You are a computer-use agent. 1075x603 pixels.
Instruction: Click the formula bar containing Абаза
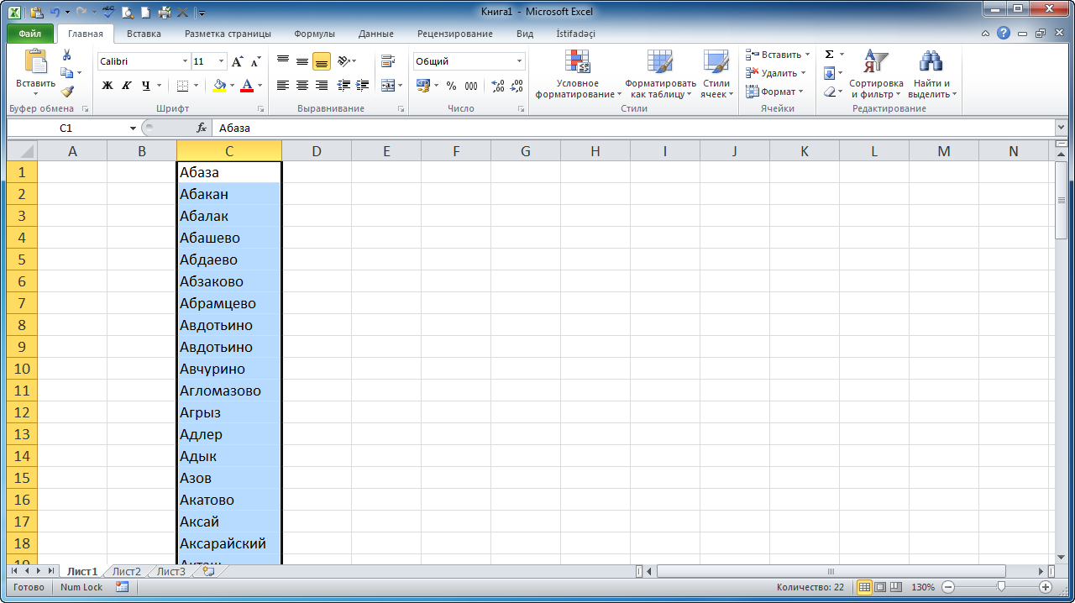(x=633, y=128)
